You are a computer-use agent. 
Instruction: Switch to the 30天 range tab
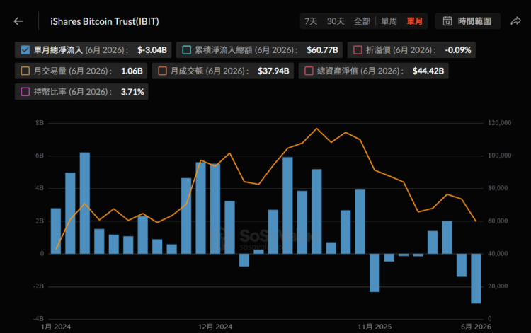click(336, 21)
